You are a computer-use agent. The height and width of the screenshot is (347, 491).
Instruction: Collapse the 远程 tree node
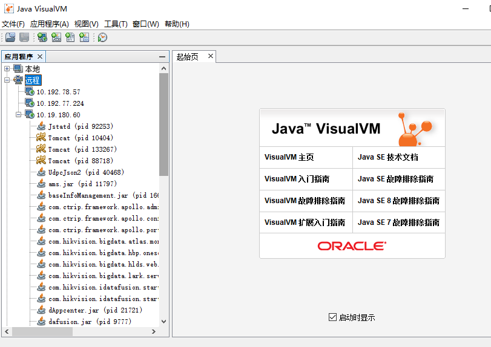7,80
